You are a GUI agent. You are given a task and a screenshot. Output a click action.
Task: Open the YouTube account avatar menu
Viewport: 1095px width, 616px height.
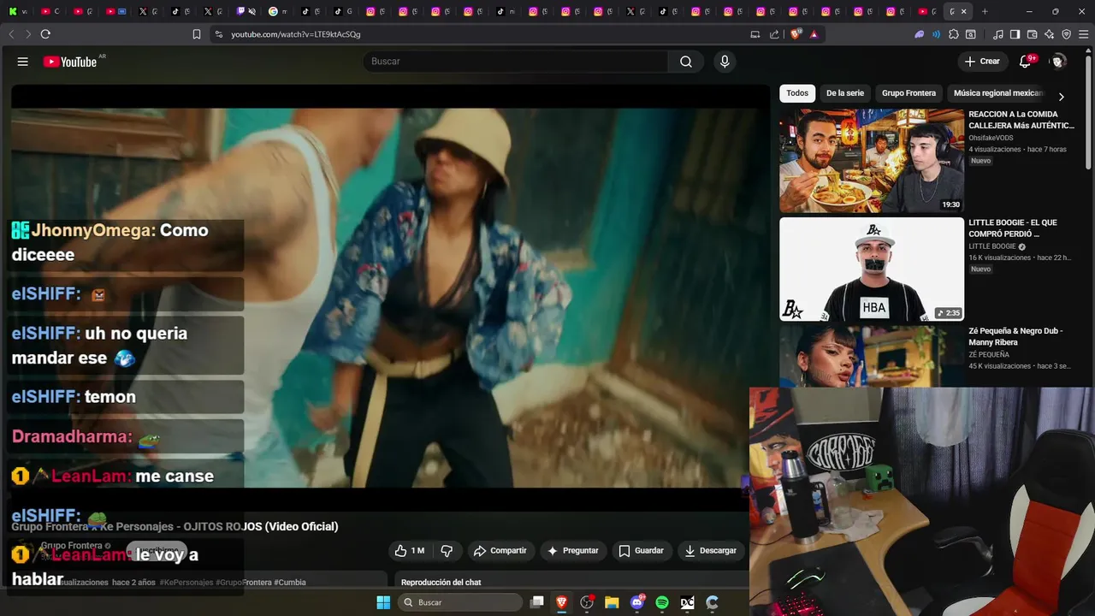(x=1058, y=62)
